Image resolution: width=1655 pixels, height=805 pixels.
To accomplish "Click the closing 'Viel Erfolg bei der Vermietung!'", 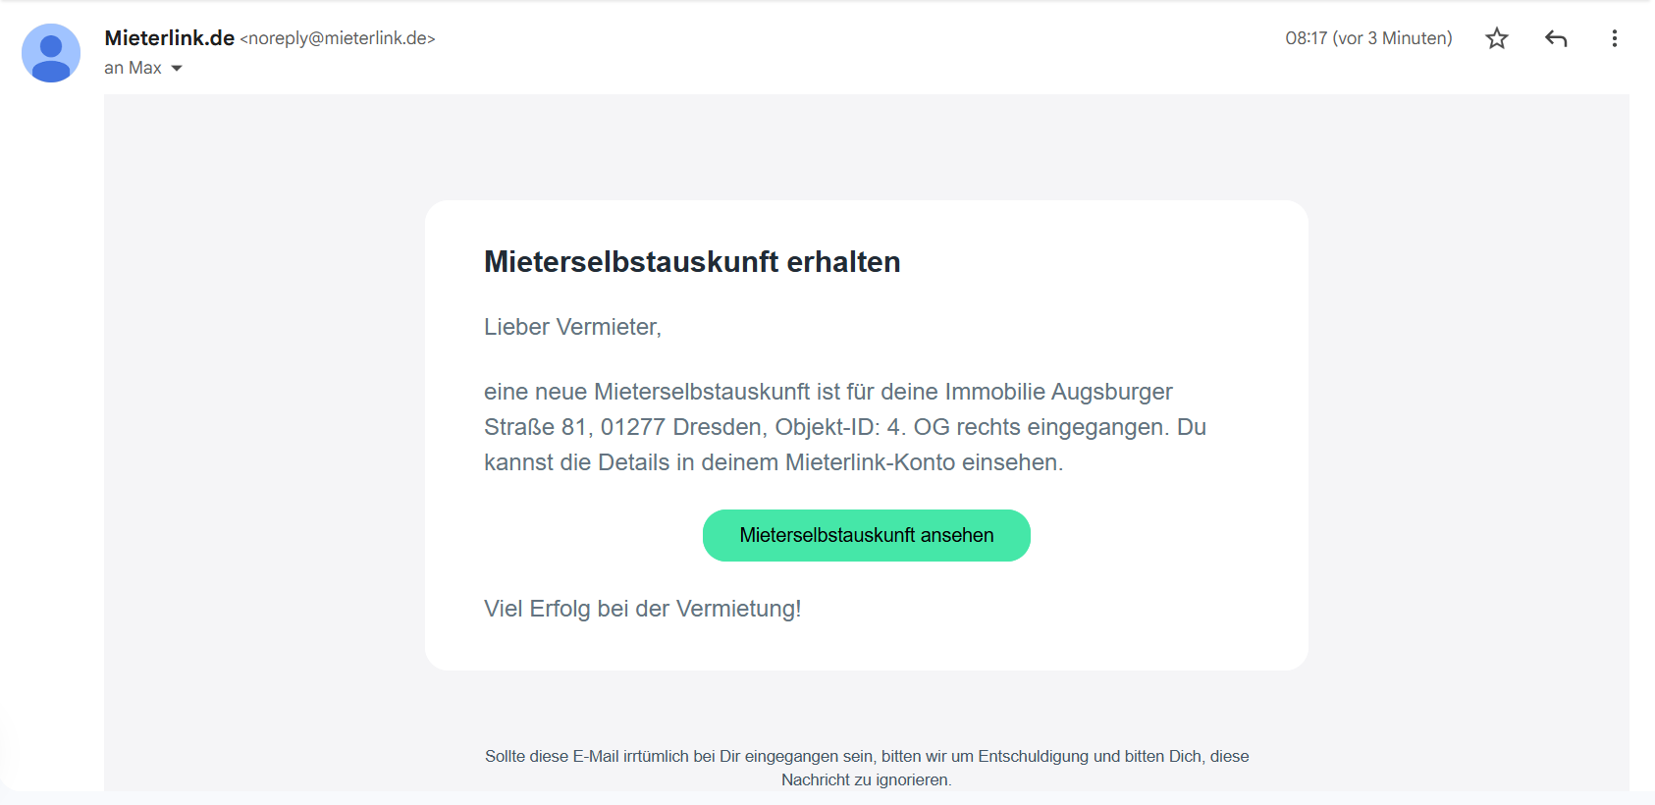I will pyautogui.click(x=642, y=609).
